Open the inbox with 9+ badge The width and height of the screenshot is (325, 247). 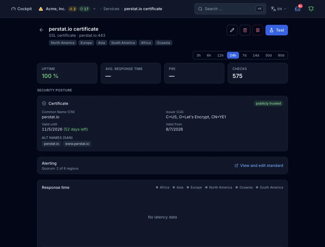pos(298,9)
